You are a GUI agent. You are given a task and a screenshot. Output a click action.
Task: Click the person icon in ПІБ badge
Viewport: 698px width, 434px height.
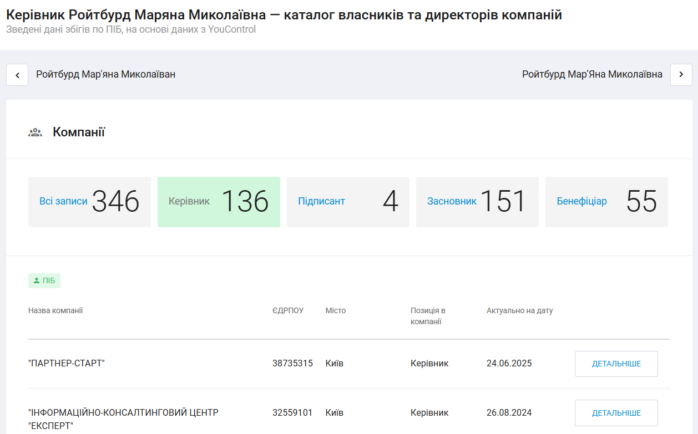coord(37,281)
